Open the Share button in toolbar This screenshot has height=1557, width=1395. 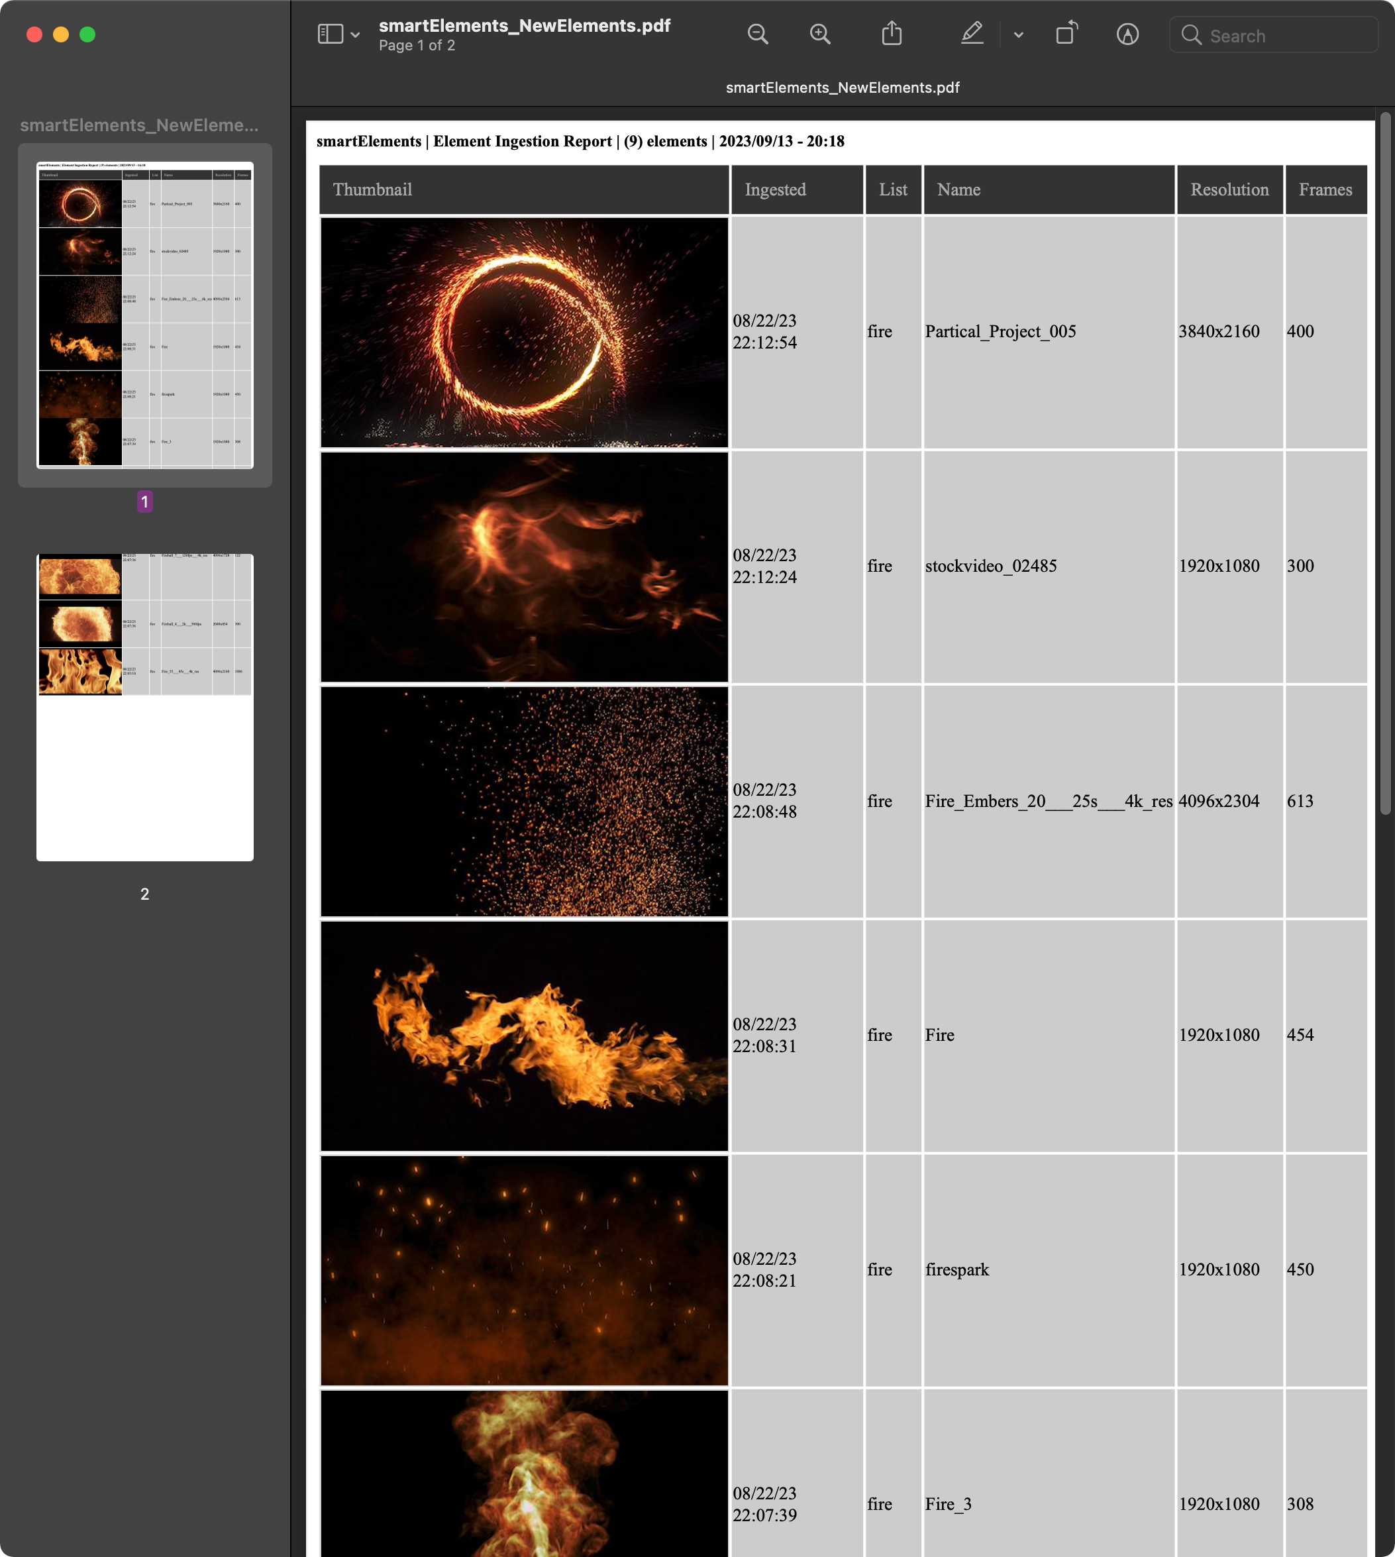892,34
